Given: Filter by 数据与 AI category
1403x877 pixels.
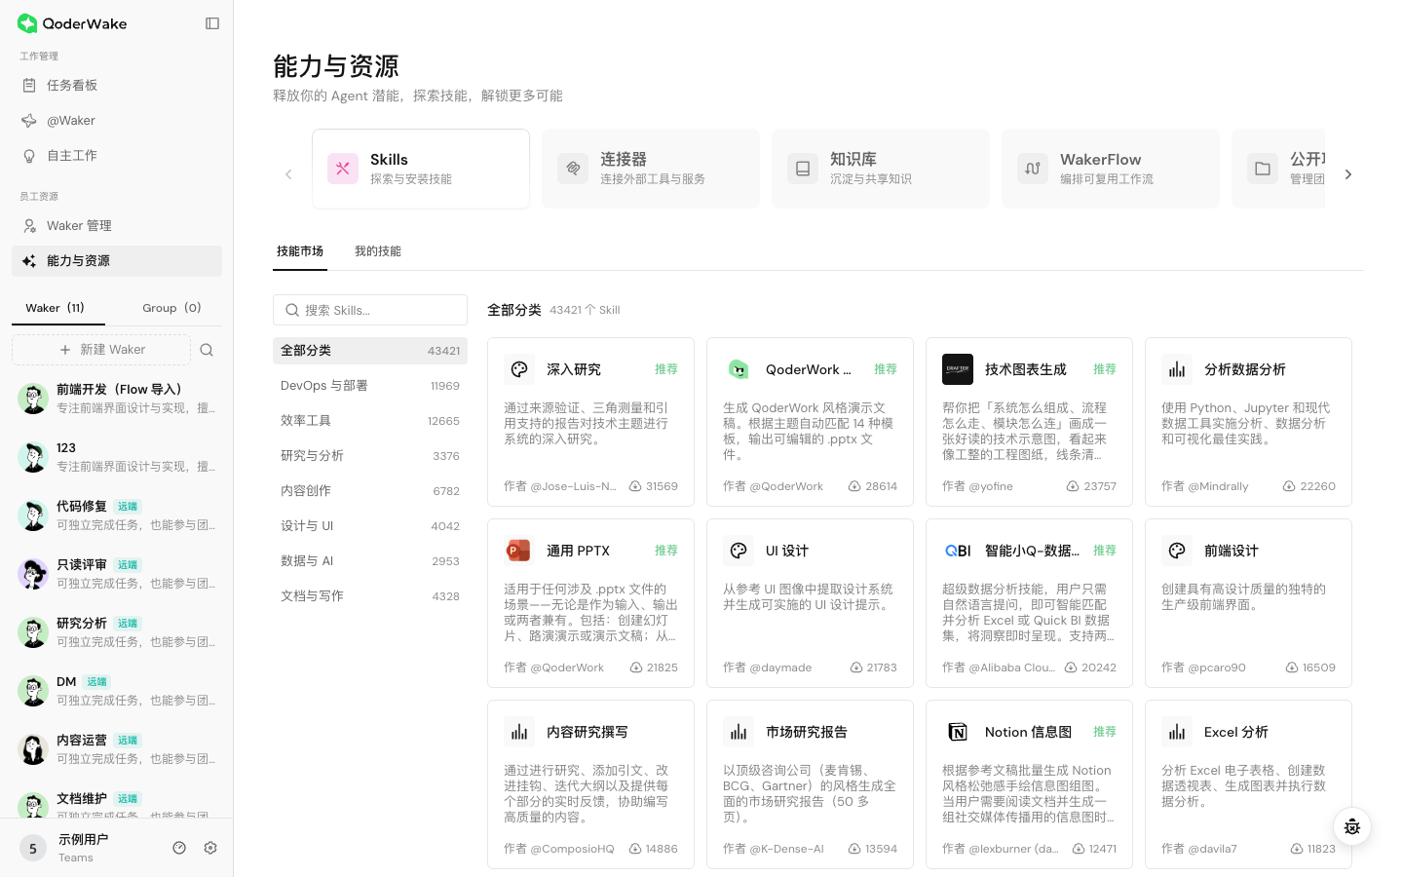Looking at the screenshot, I should [x=370, y=561].
